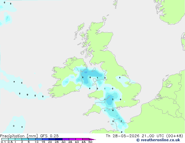Click the date "Th 28-05-2026"
This screenshot has height=143, width=185.
[123, 136]
